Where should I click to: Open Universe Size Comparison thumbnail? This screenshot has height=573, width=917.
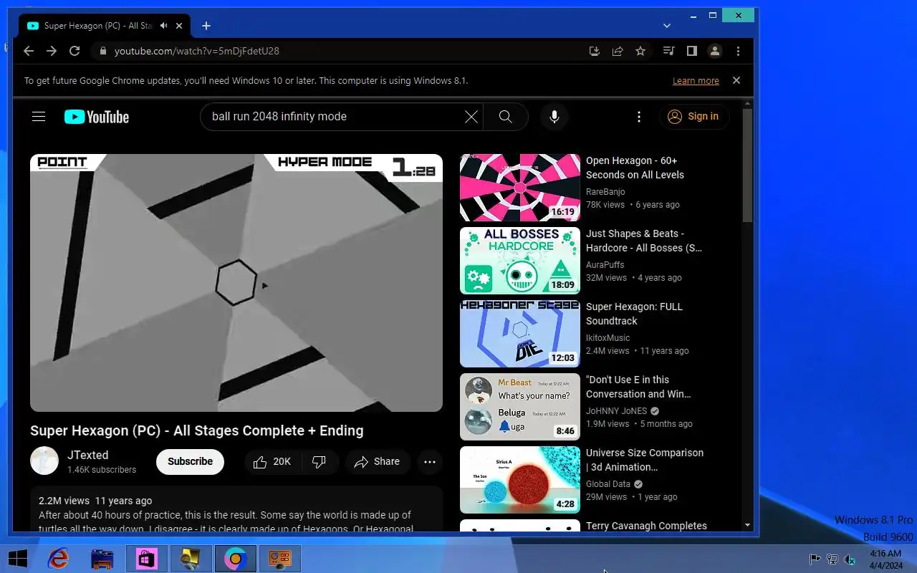pyautogui.click(x=520, y=480)
